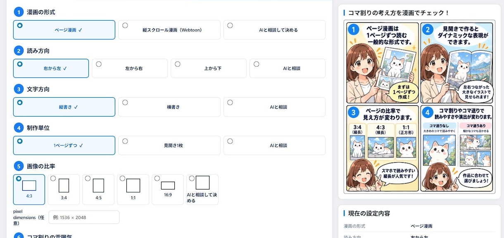Select 右から左 reading direction
504x238 pixels.
point(51,68)
